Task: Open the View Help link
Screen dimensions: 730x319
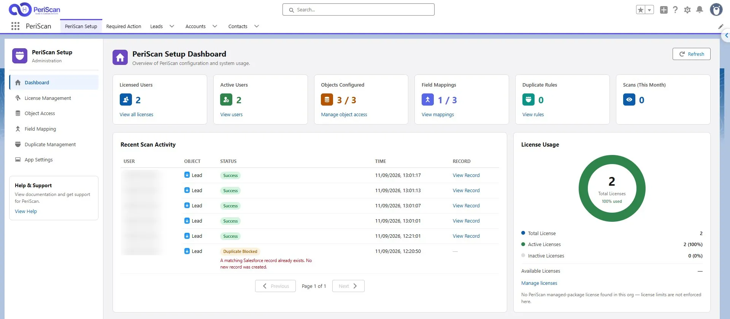Action: [26, 212]
